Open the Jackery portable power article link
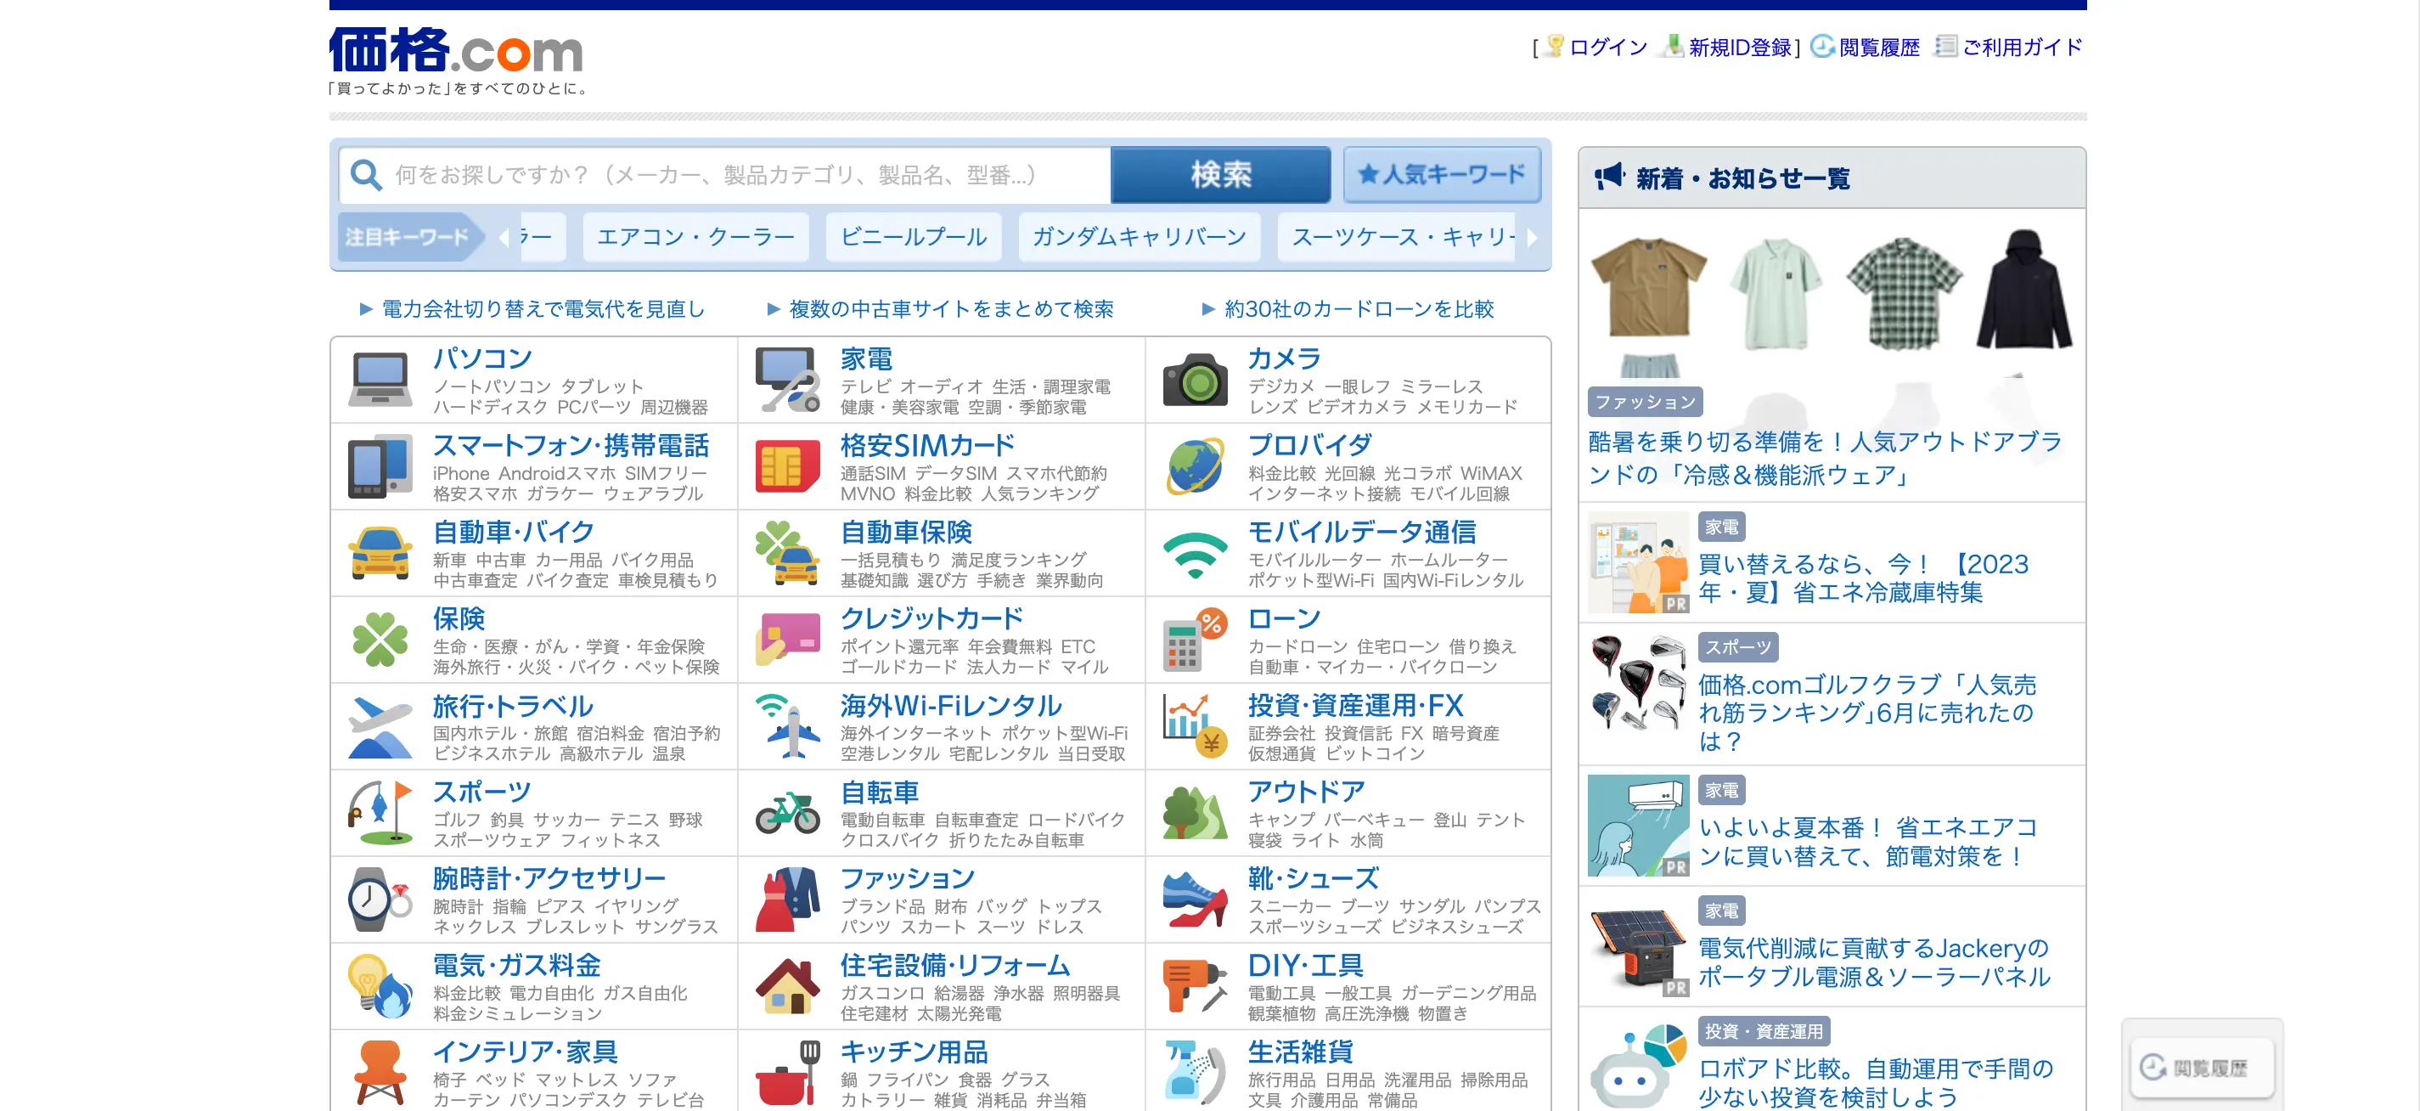This screenshot has height=1111, width=2420. 1873,962
